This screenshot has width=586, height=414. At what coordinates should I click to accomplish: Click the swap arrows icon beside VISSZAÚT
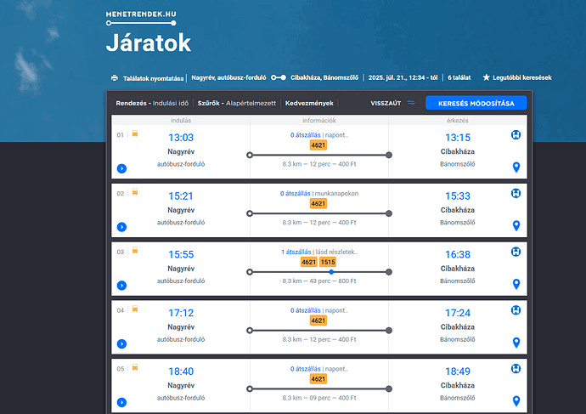pos(411,103)
